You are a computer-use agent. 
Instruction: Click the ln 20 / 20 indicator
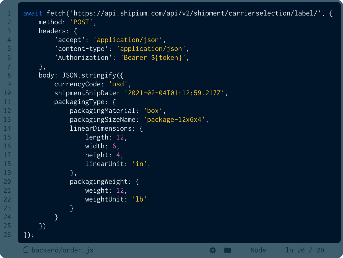pyautogui.click(x=305, y=250)
